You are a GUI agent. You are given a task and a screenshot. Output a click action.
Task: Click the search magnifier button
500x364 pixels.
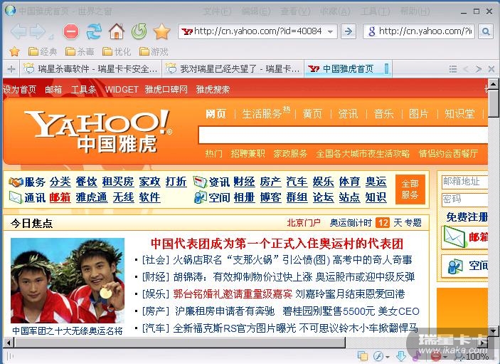[486, 31]
